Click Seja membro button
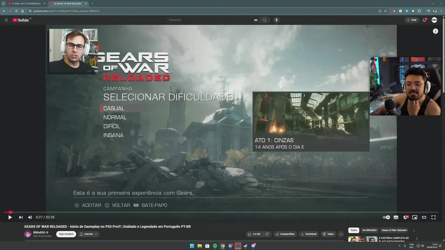The height and width of the screenshot is (250, 445). [x=66, y=234]
